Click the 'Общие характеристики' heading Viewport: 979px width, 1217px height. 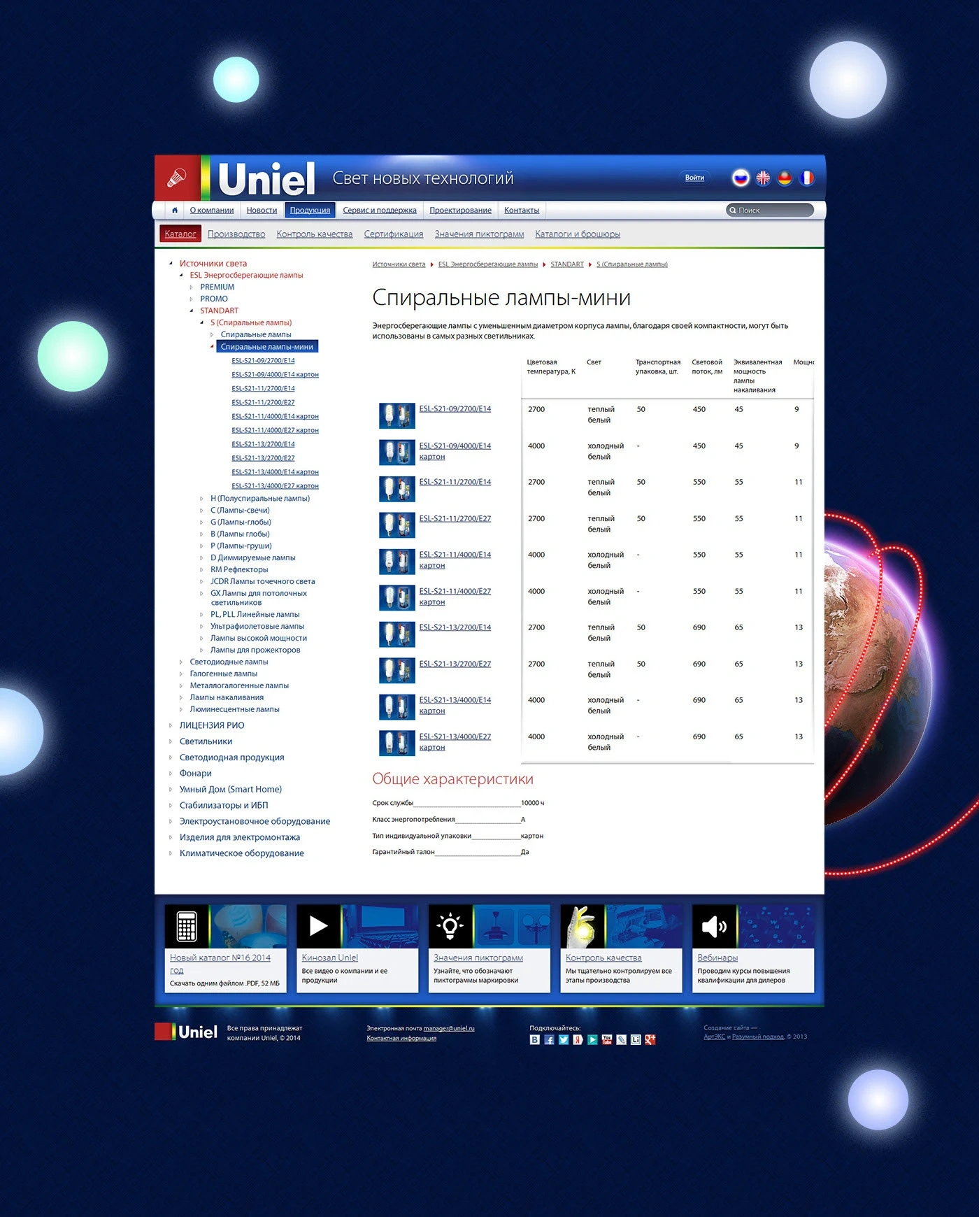(x=453, y=779)
